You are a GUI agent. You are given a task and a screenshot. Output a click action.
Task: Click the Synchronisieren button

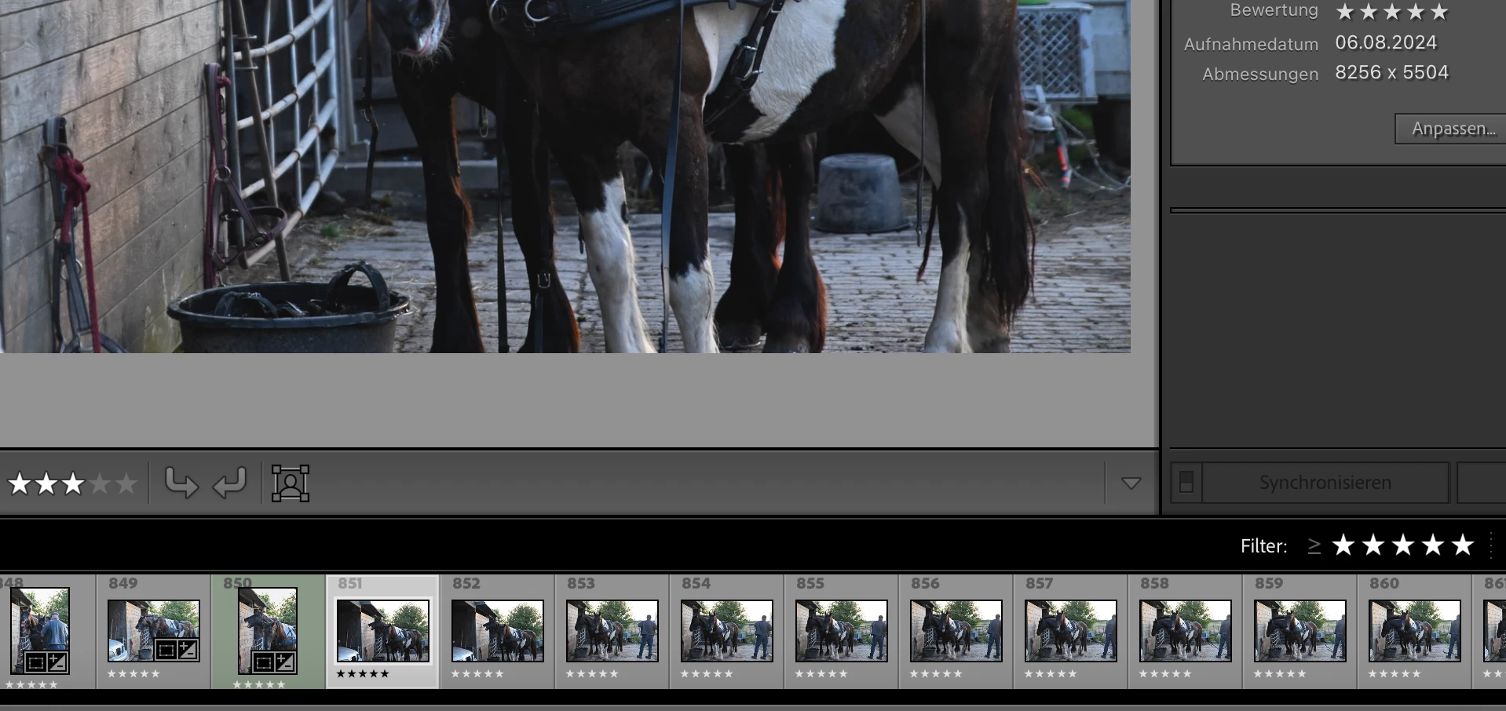[x=1325, y=482]
